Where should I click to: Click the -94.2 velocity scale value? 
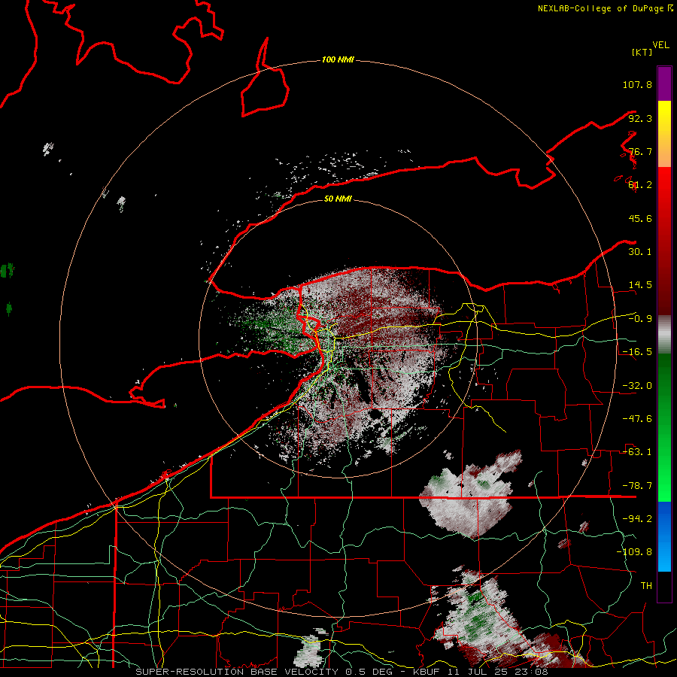click(637, 519)
